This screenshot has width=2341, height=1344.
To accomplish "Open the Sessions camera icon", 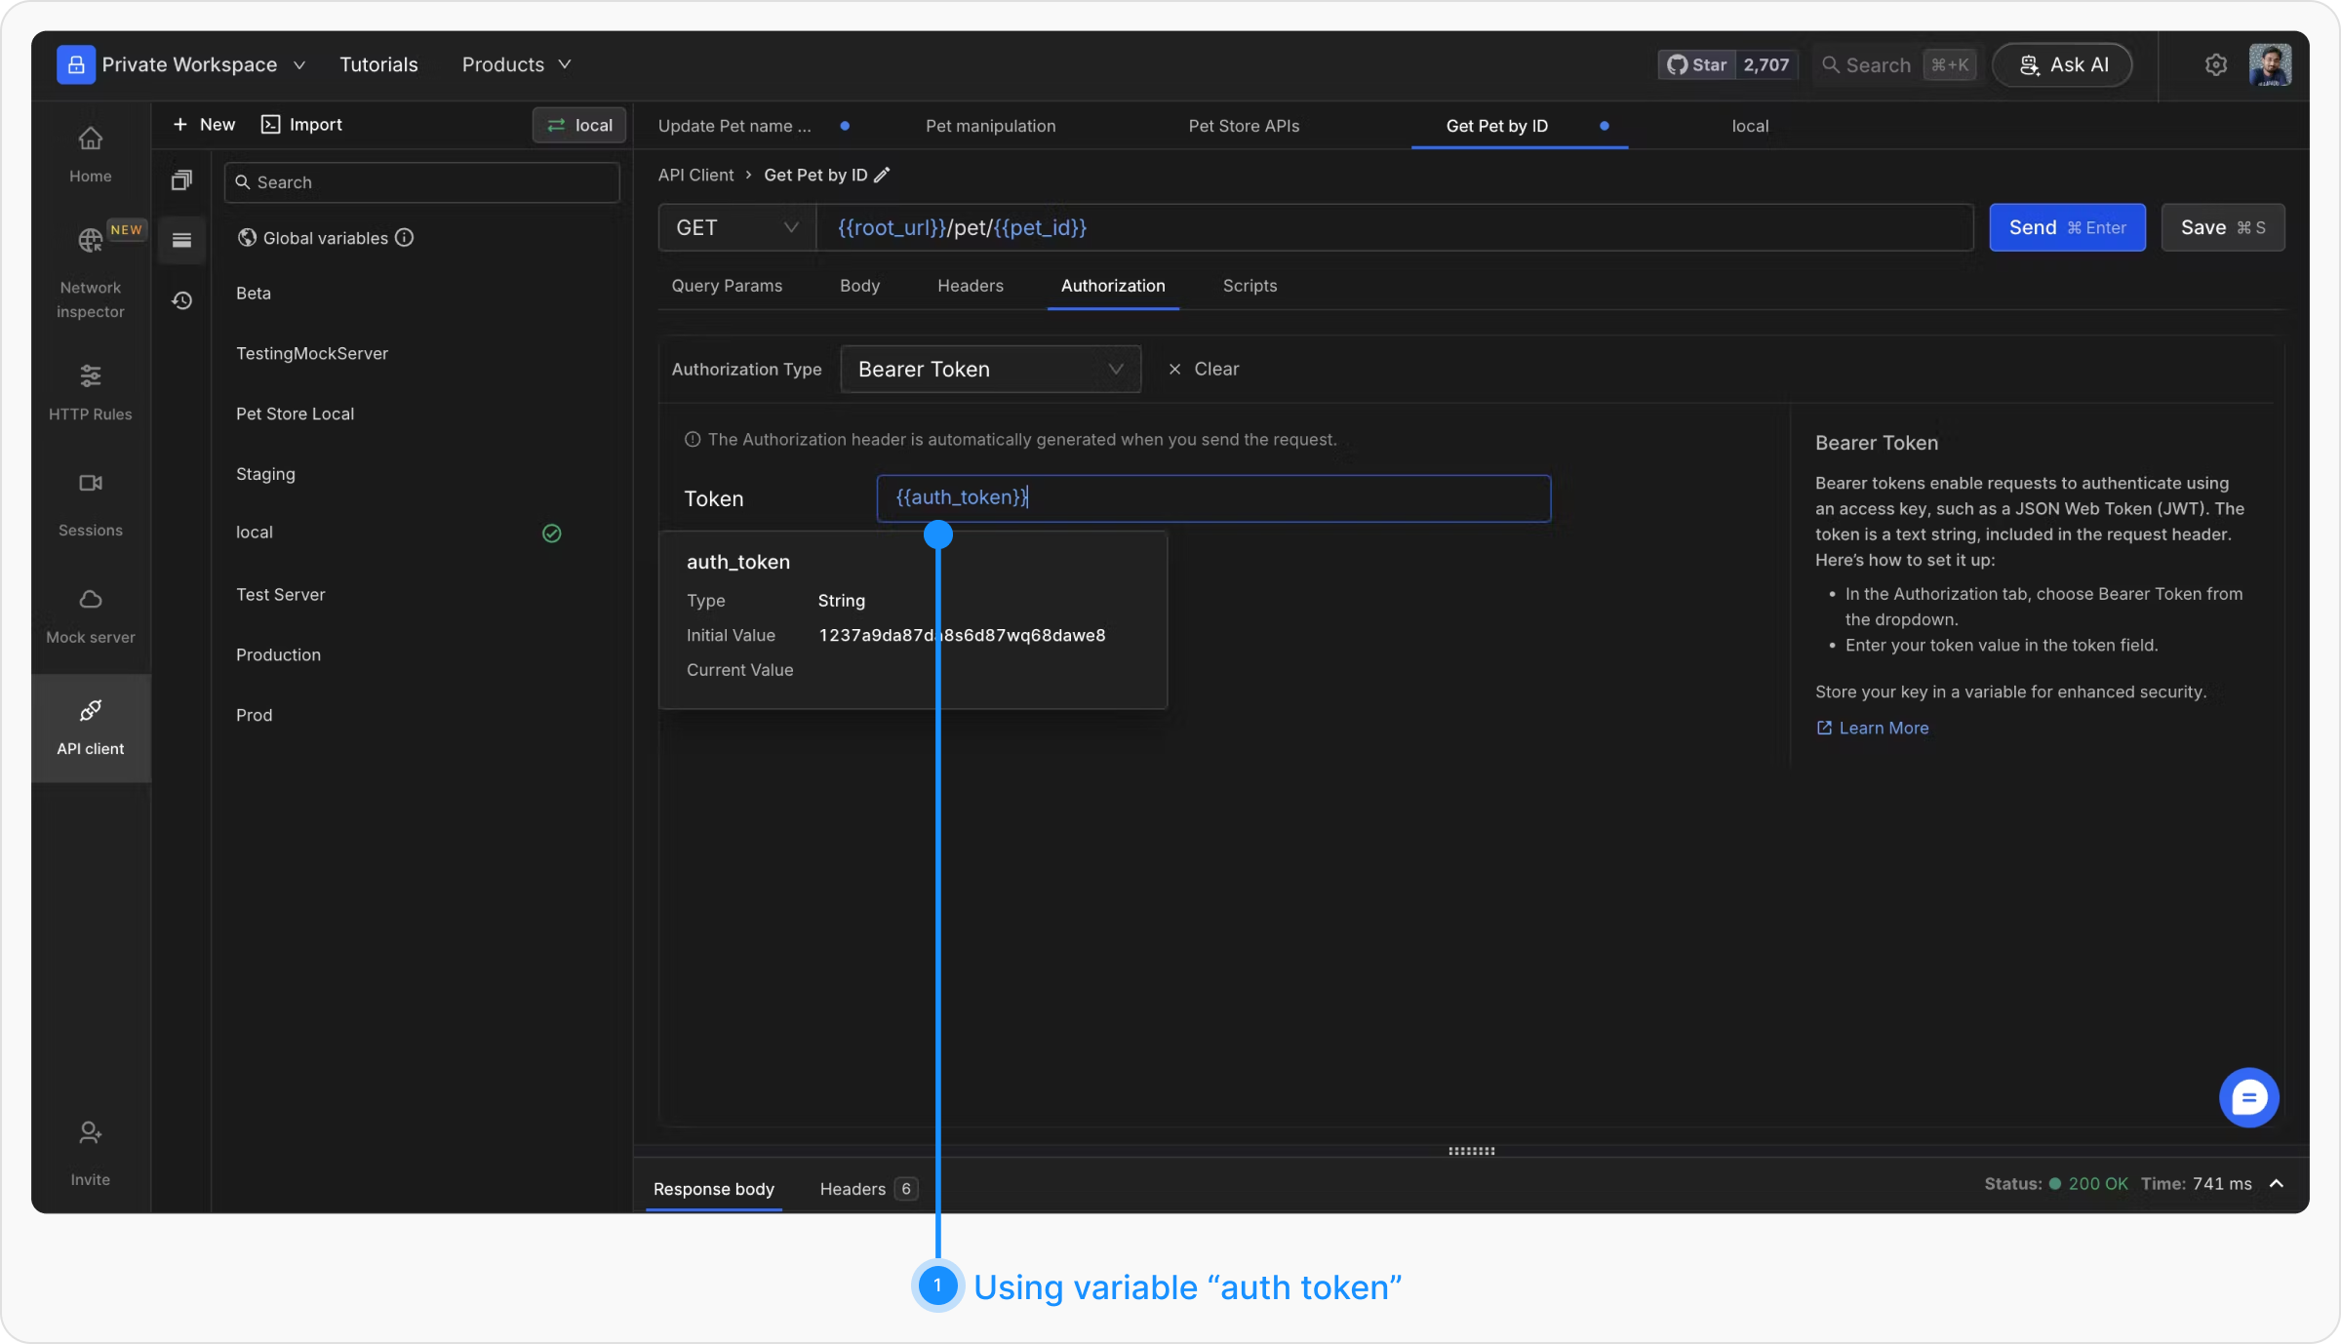I will 90,484.
